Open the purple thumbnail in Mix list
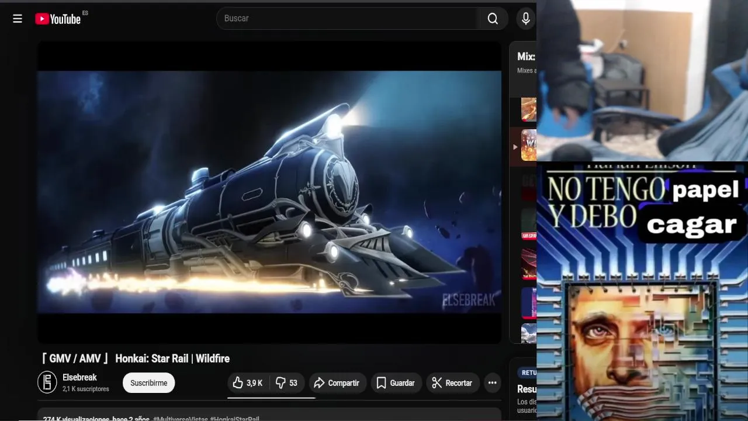748x421 pixels. tap(529, 302)
